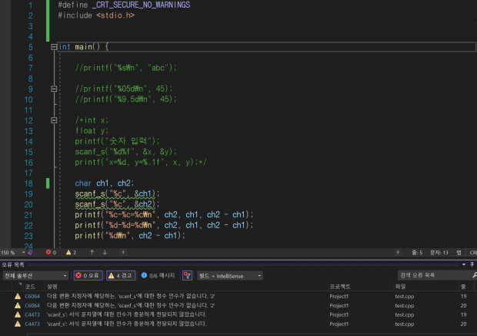Image resolution: width=477 pixels, height=336 pixels.
Task: Click the warning icon of the first C4473 row
Action: coord(17,314)
